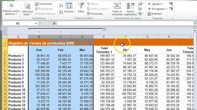This screenshot has height=110, width=197.
Task: Collapse the column group with minus button
Action: [x=104, y=29]
